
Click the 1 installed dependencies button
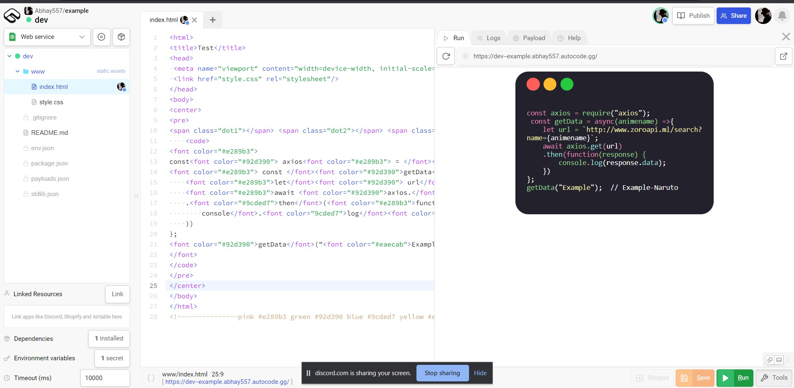click(109, 338)
